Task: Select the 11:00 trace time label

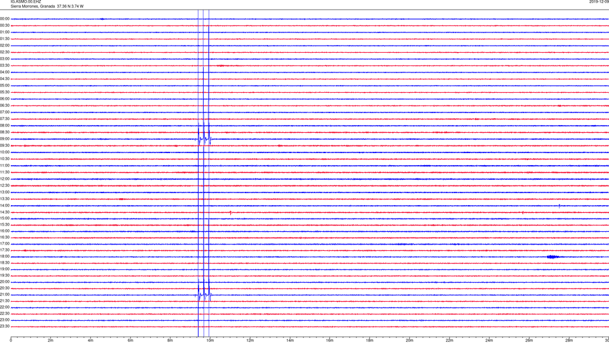Action: click(x=4, y=166)
